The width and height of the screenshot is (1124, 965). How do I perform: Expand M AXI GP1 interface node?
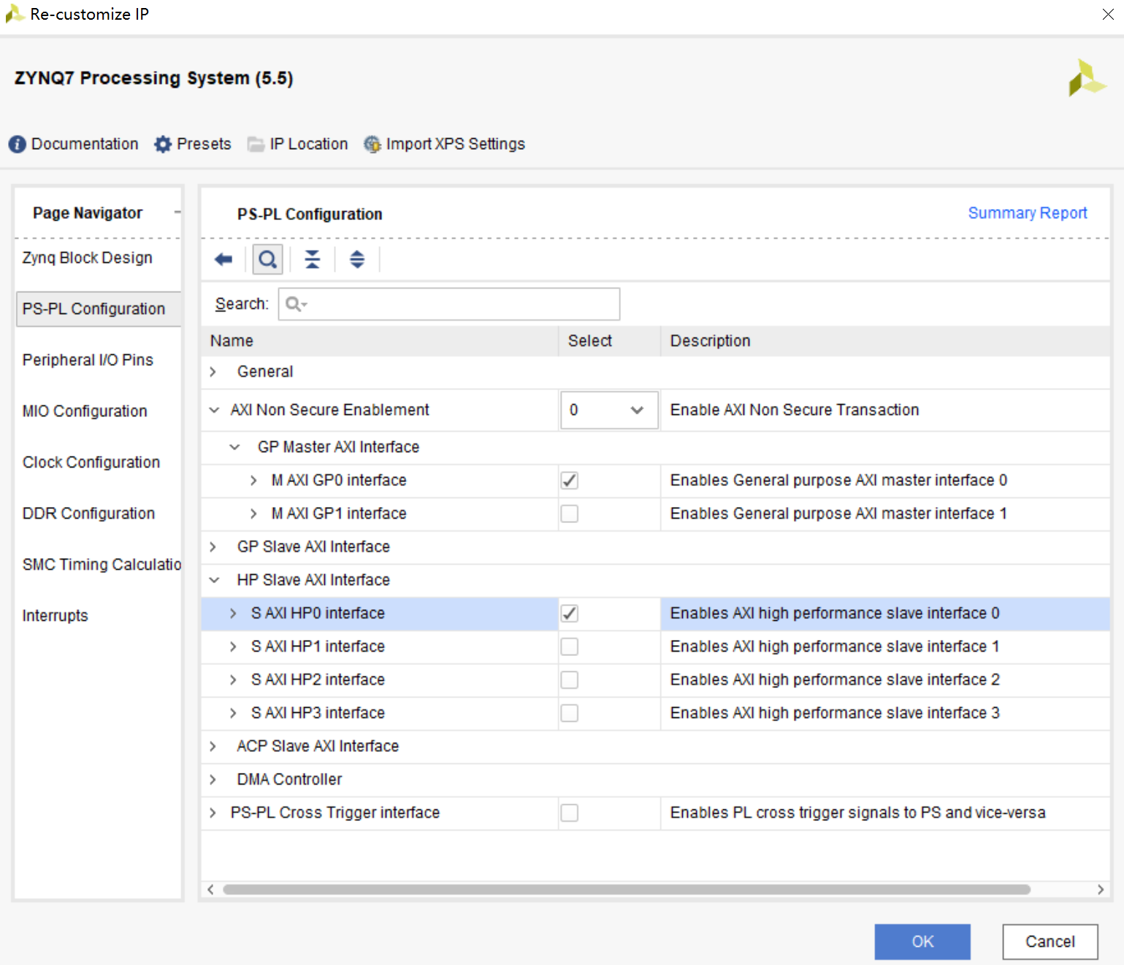click(253, 514)
